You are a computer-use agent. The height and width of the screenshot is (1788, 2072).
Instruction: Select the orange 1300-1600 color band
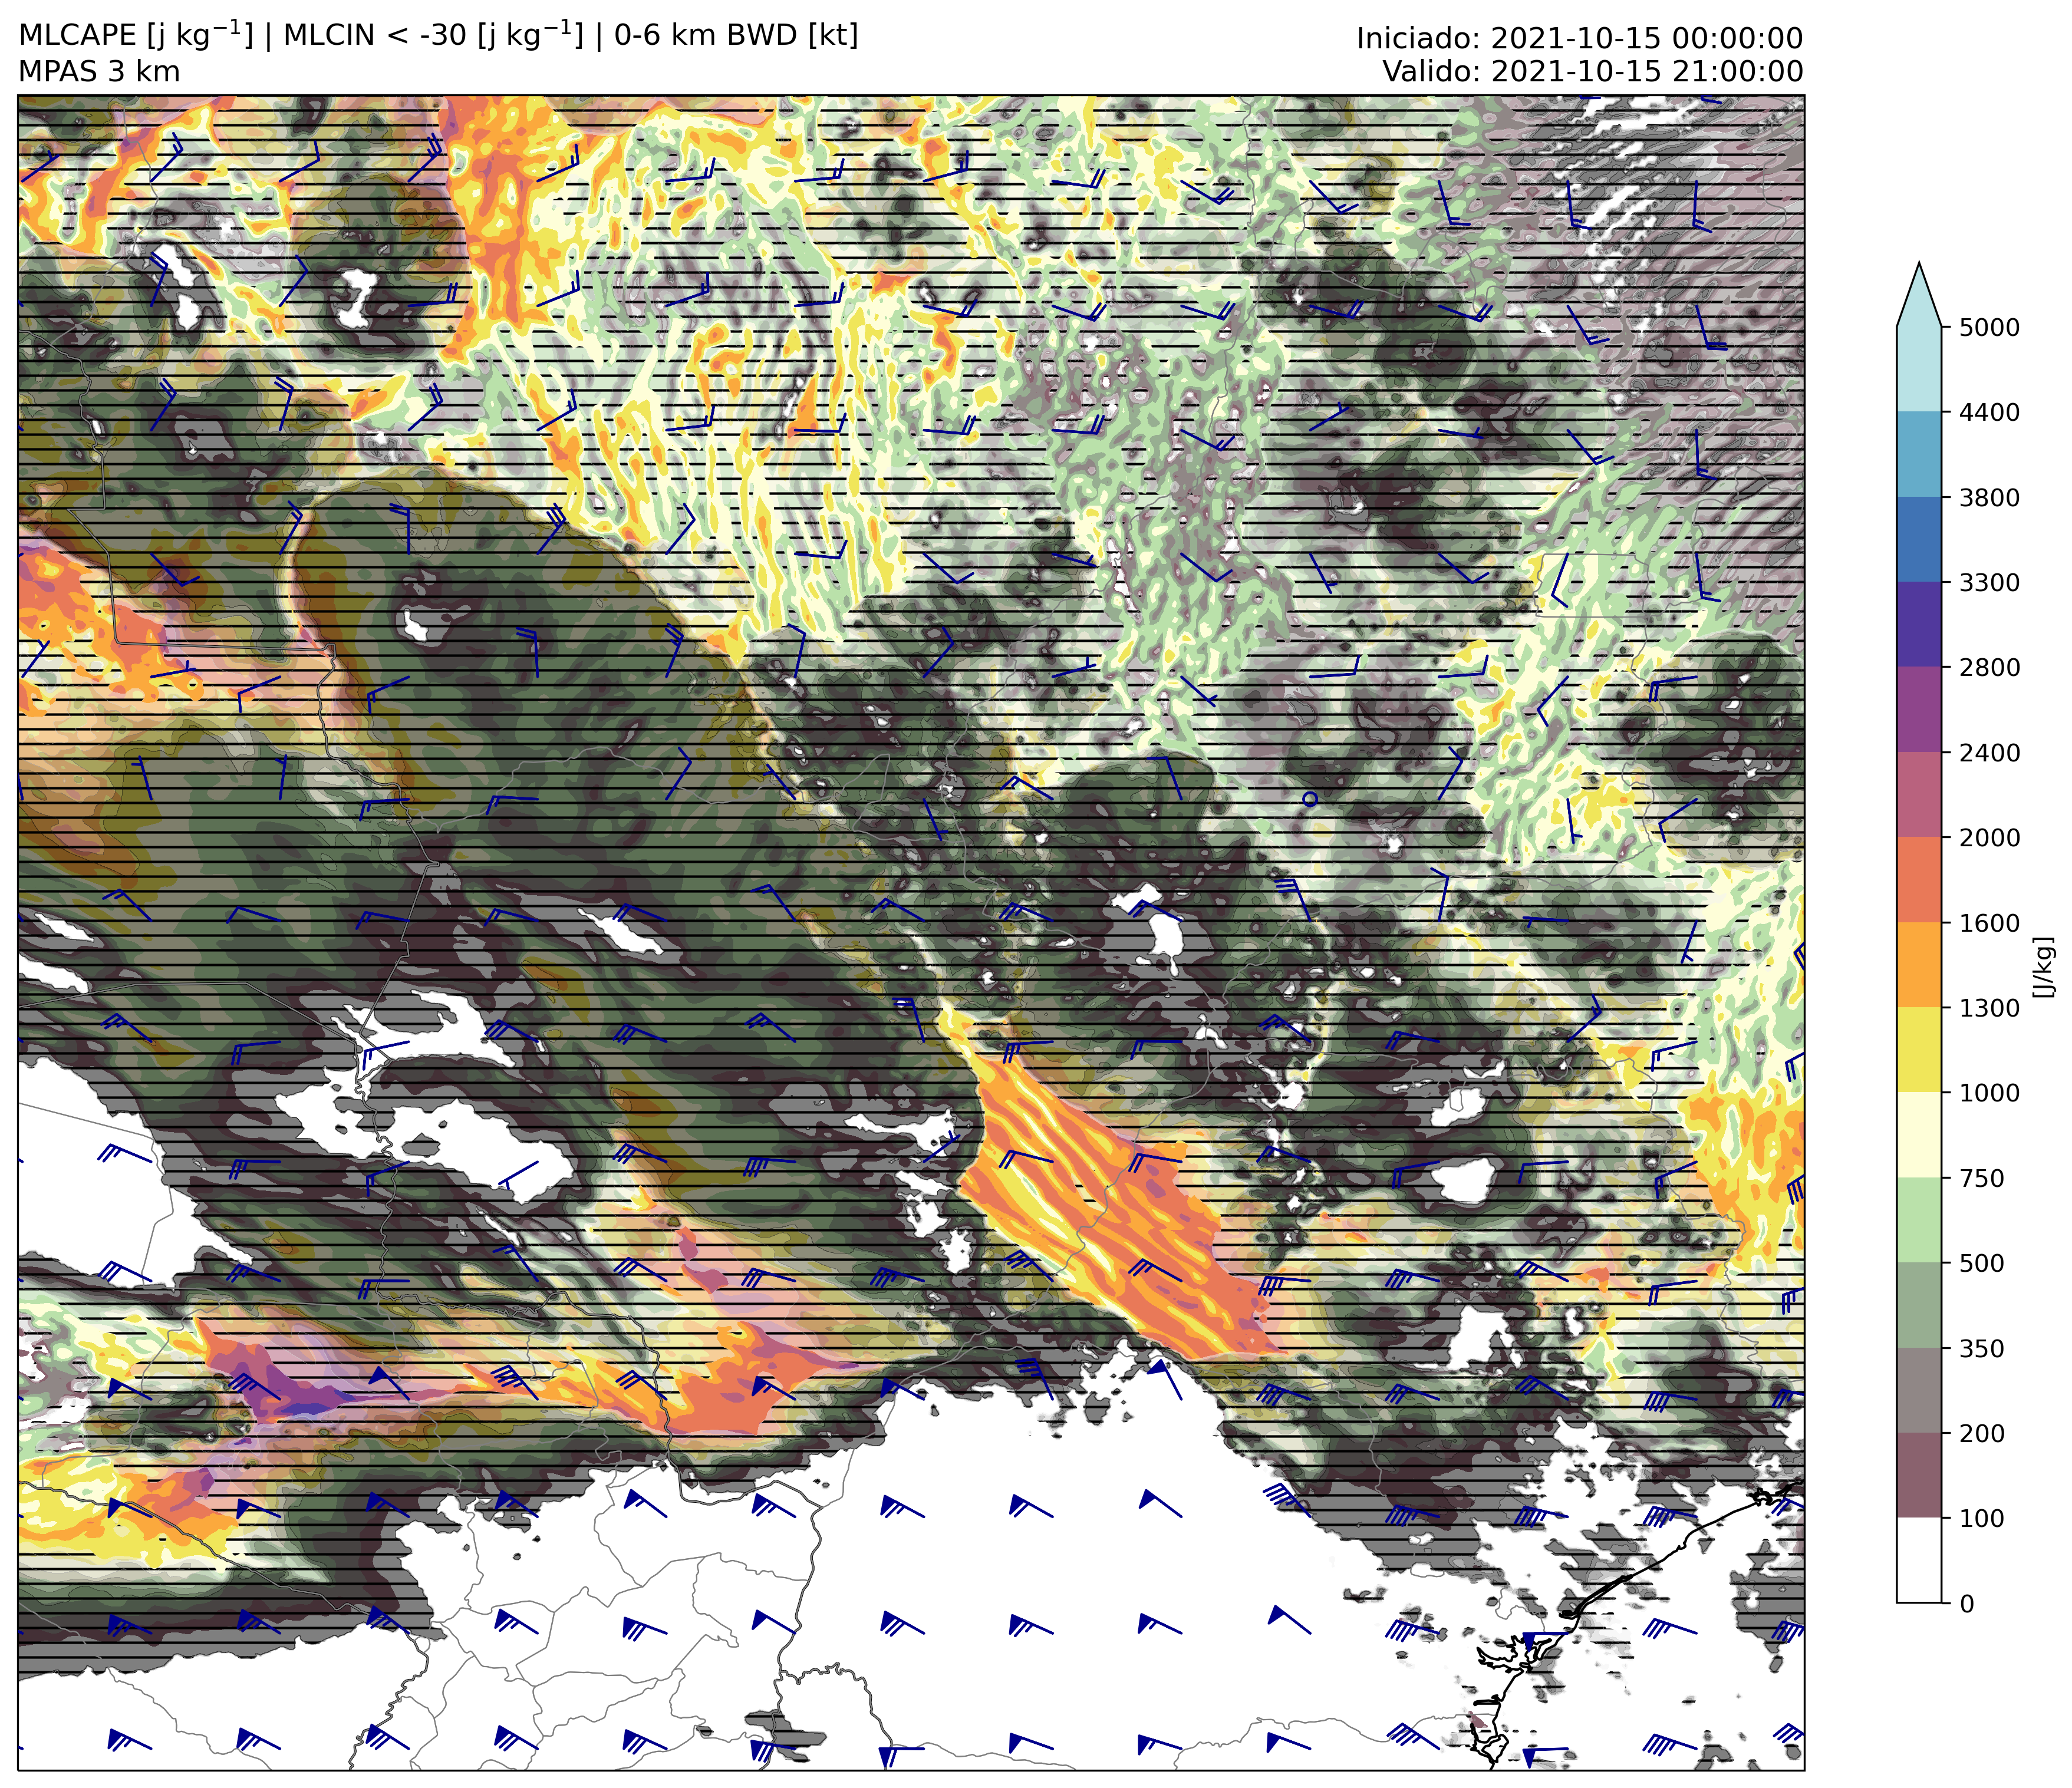1919,965
